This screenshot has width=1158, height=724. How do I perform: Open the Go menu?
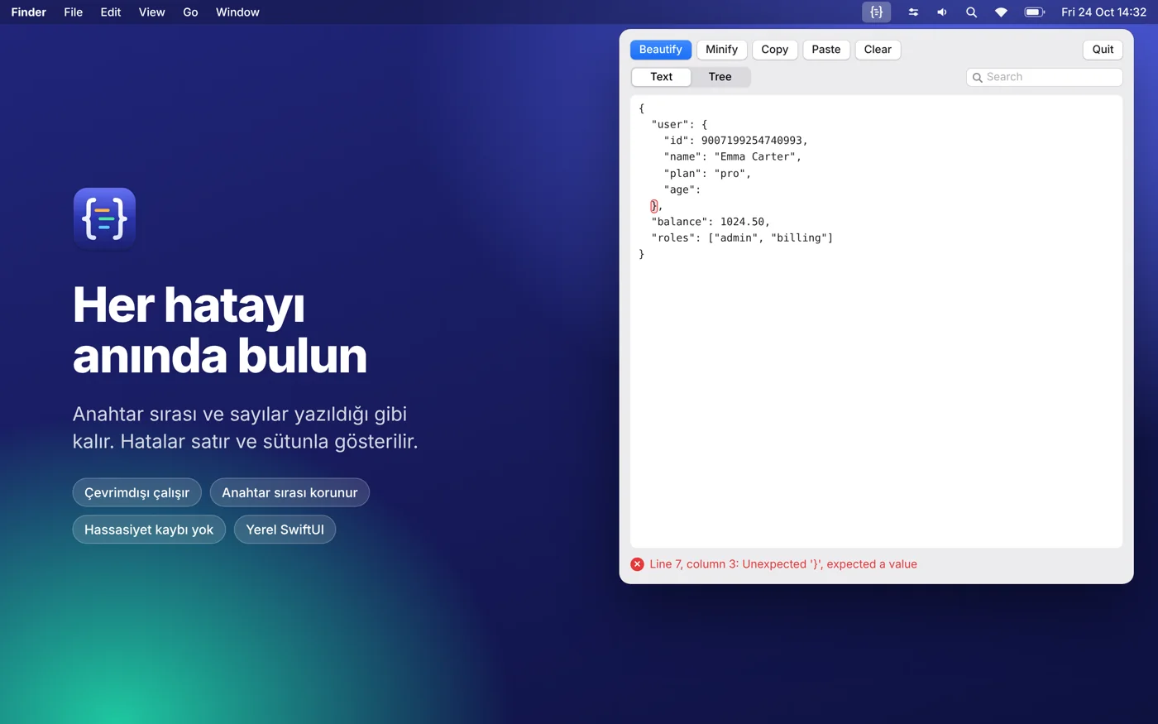coord(190,12)
